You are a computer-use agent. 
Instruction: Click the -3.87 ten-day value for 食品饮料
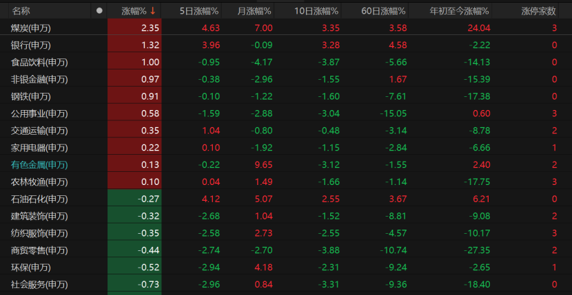coord(328,63)
